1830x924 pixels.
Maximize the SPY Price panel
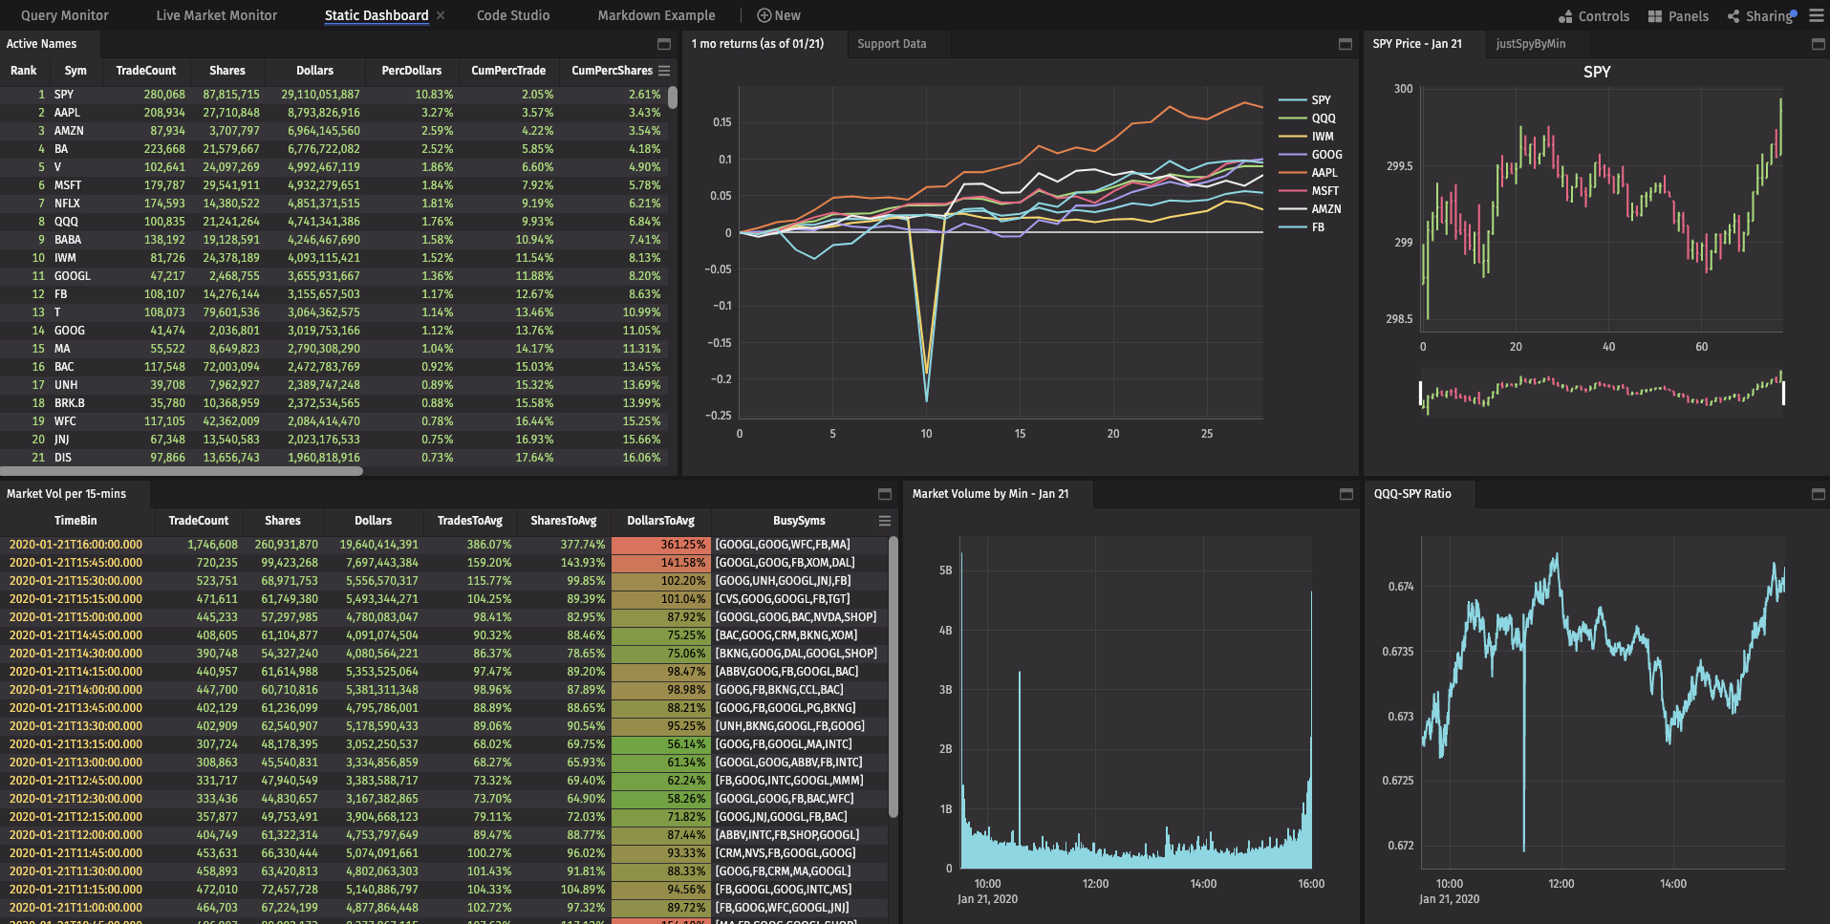(1819, 44)
